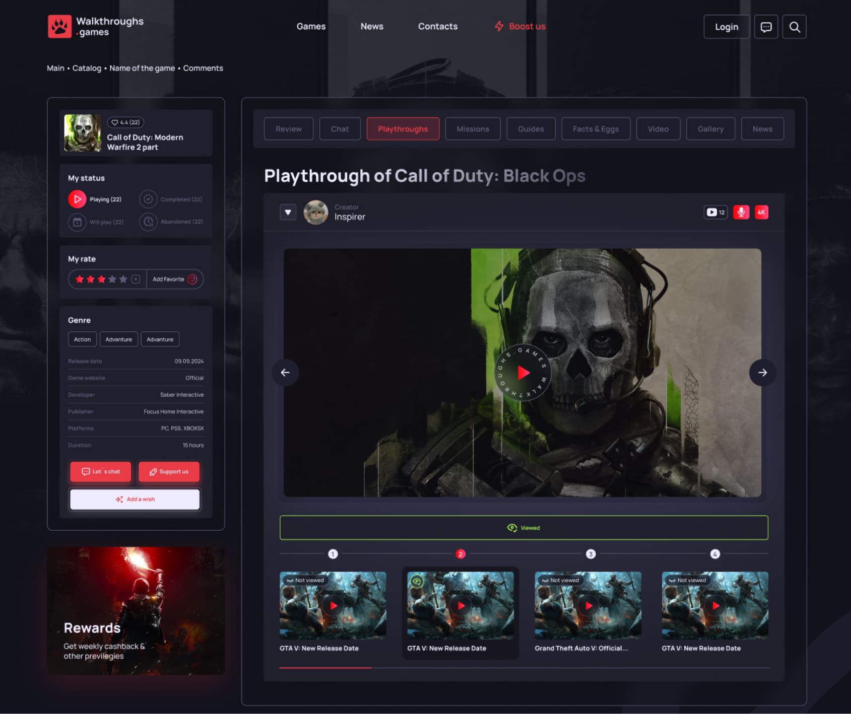Screen dimensions: 851x714
Task: Open the chat messages icon in header
Action: click(x=766, y=27)
